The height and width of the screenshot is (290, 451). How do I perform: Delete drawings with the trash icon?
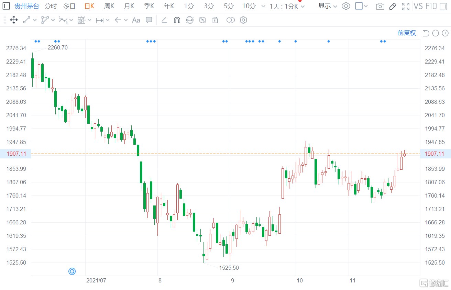tap(215, 20)
